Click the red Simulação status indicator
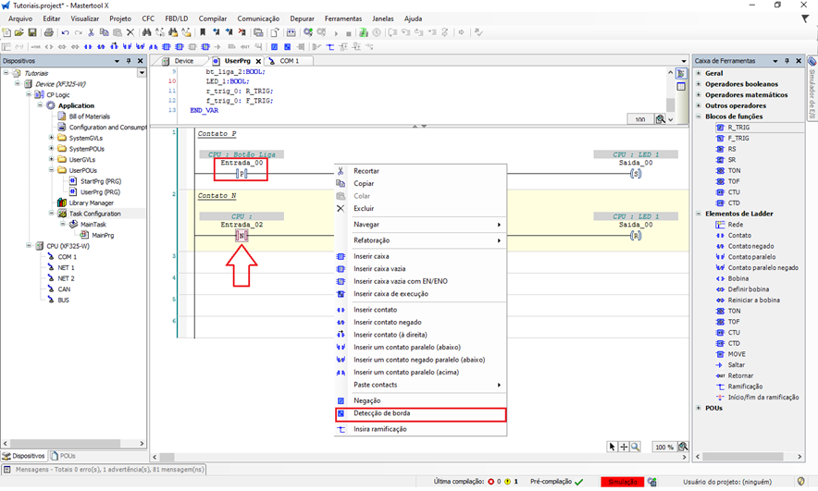This screenshot has height=491, width=818. (623, 482)
